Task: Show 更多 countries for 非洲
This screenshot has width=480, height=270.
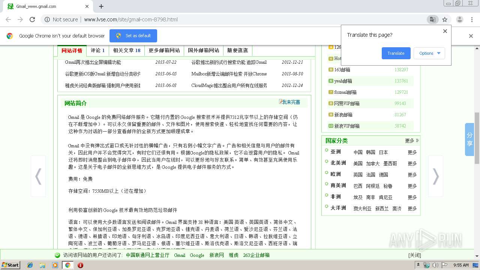Action: 412,197
